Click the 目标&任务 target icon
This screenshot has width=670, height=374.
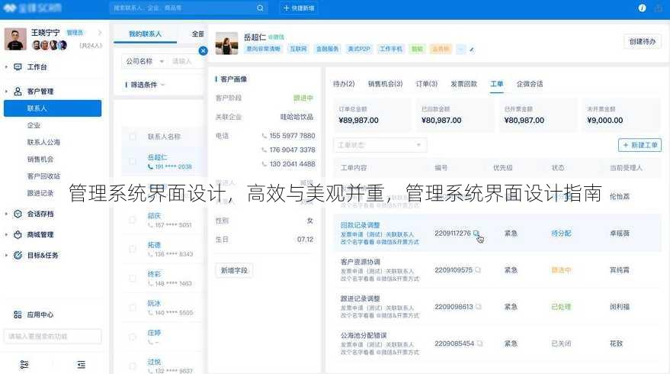point(18,255)
